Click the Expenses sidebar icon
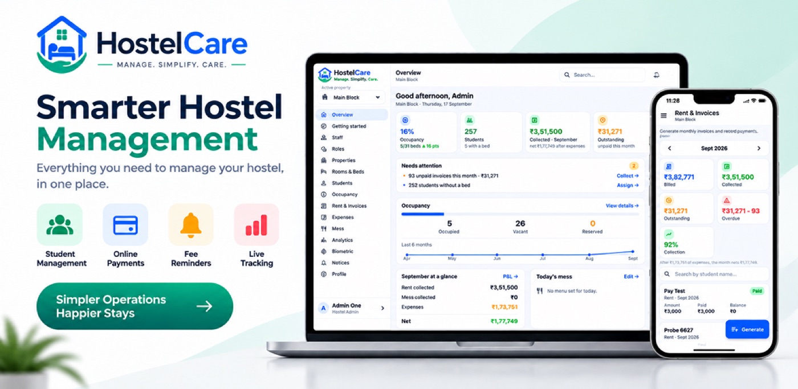Viewport: 798px width, 389px height. point(324,218)
